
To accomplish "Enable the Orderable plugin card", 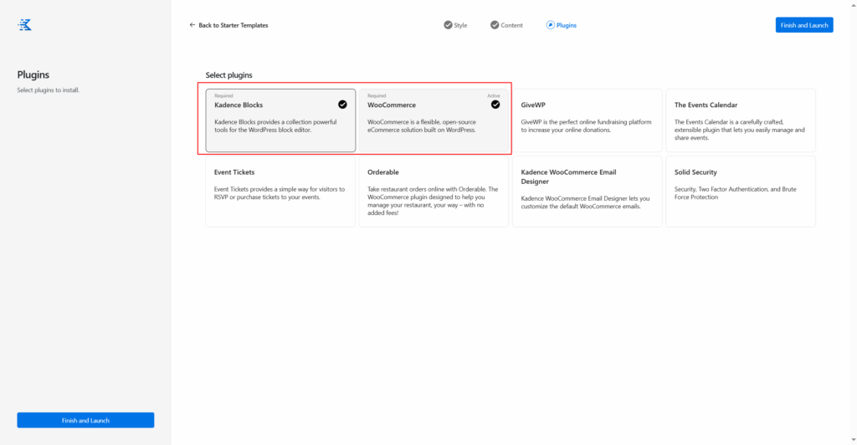I will tap(434, 192).
